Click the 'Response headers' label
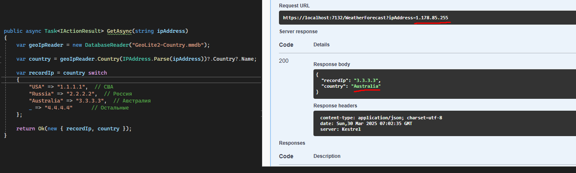Image resolution: width=576 pixels, height=173 pixels. 335,105
